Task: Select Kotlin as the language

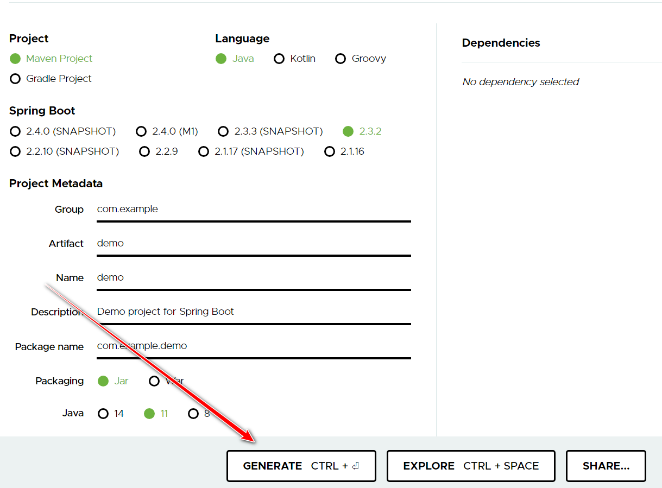Action: [x=280, y=58]
